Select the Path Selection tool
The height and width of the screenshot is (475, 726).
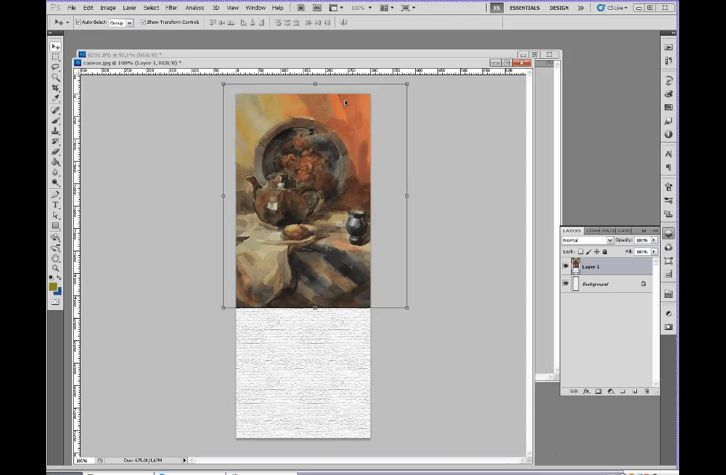pos(55,215)
